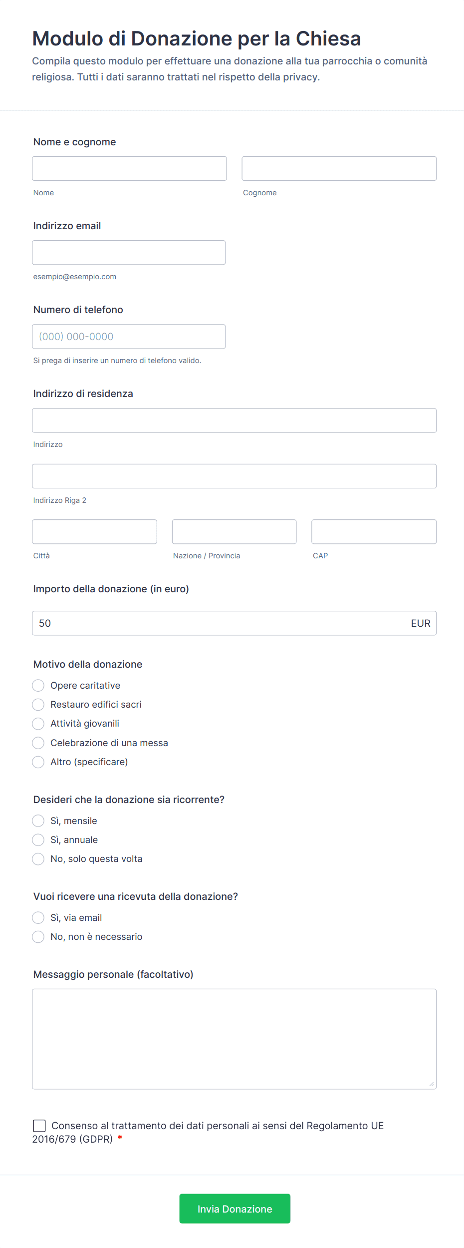Submit with Invia Donazione button
The image size is (464, 1248).
click(x=235, y=1209)
